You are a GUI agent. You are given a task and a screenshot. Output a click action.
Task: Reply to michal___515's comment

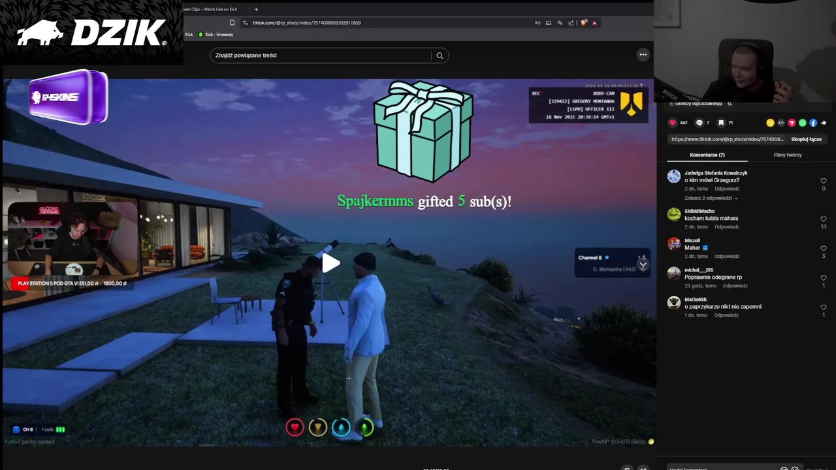click(x=735, y=286)
